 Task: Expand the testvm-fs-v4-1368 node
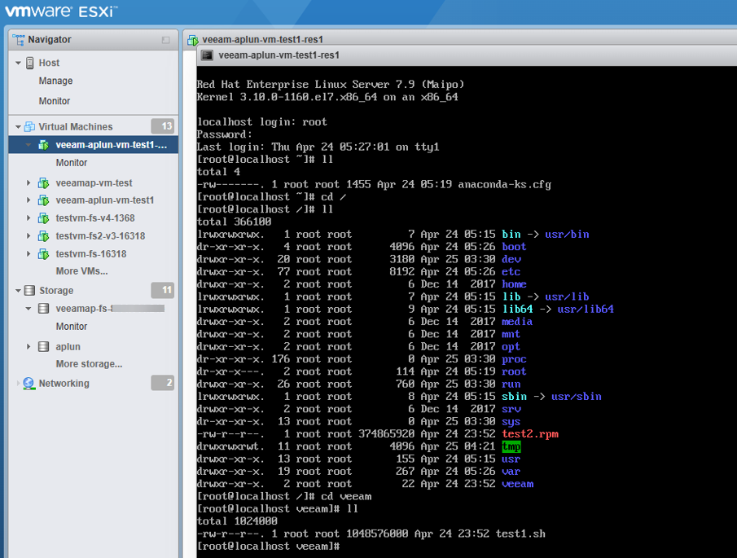pyautogui.click(x=29, y=218)
